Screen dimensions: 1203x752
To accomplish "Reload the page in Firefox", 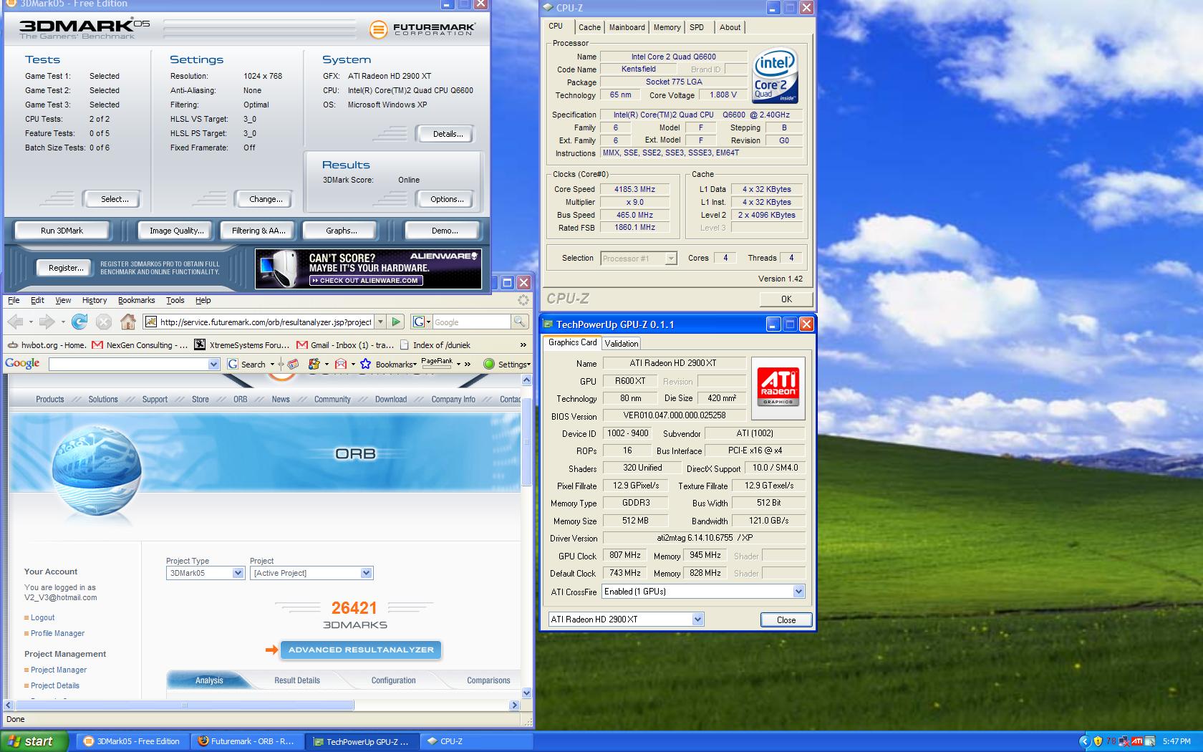I will [79, 322].
